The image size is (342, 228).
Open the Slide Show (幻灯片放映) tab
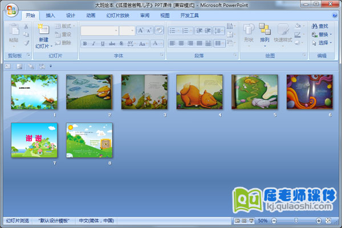tap(117, 15)
